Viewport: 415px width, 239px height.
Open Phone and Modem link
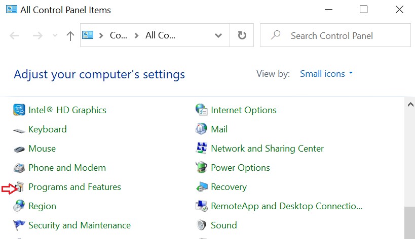point(67,168)
